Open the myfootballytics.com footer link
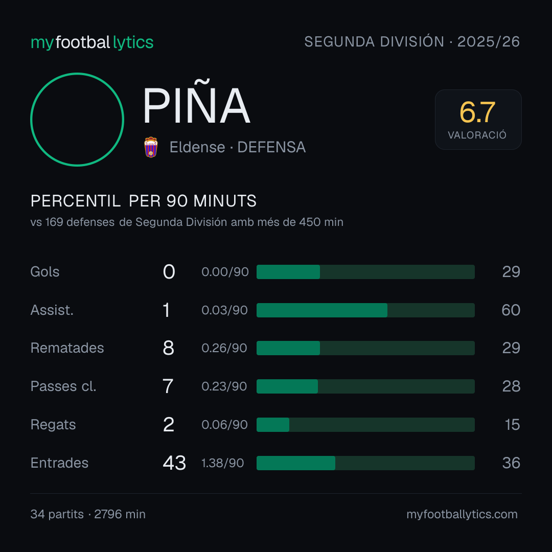Screen dimensions: 552x552 (462, 514)
